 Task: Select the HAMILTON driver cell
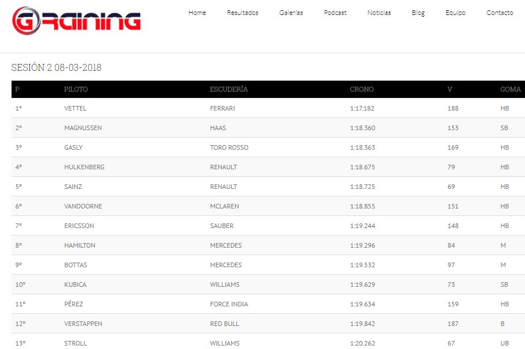80,245
